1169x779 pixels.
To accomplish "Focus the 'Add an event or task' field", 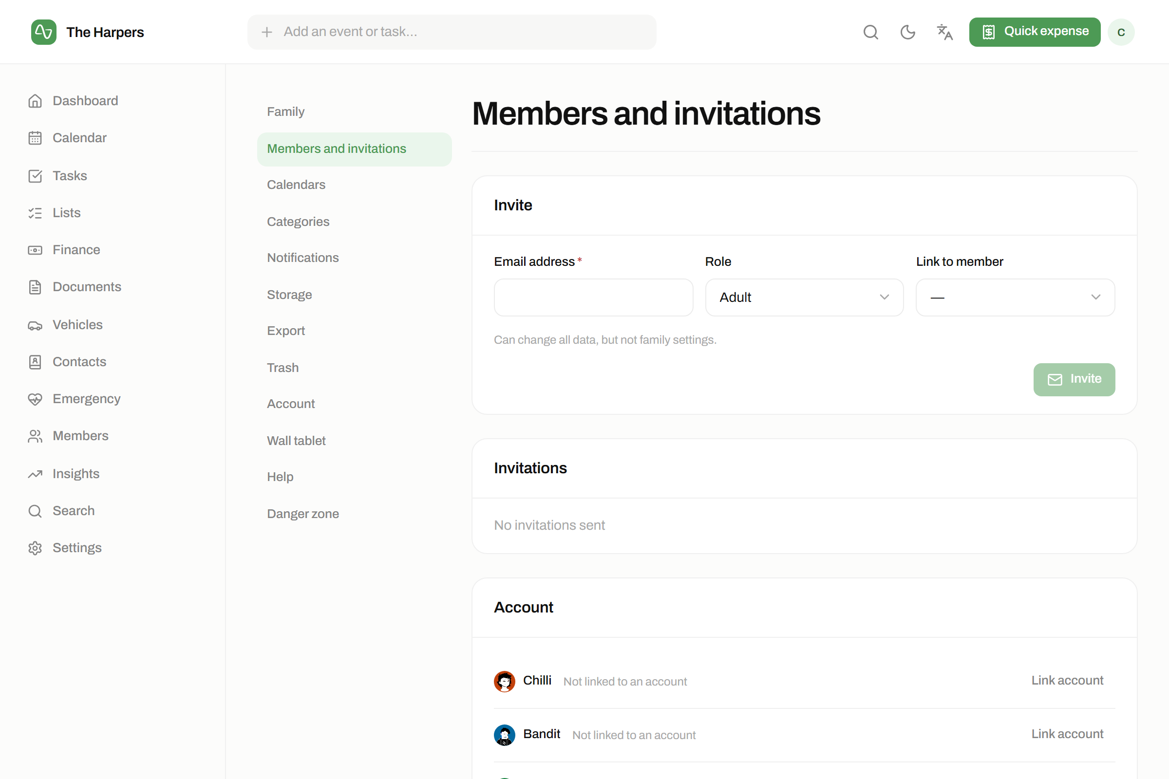I will click(x=452, y=32).
